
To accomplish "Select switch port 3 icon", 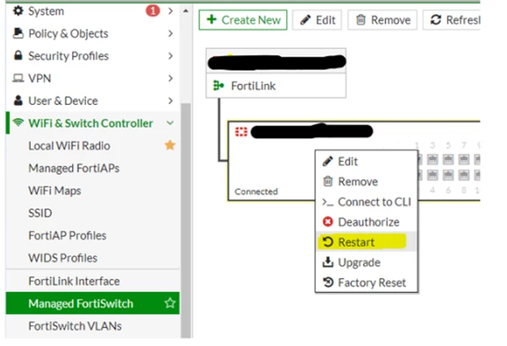I will click(x=432, y=159).
